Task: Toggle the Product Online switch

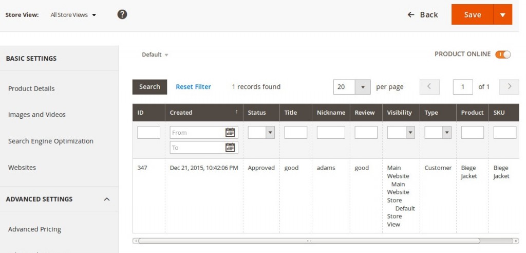Action: point(503,55)
